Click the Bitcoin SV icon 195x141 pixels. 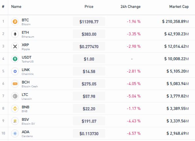(x=15, y=121)
